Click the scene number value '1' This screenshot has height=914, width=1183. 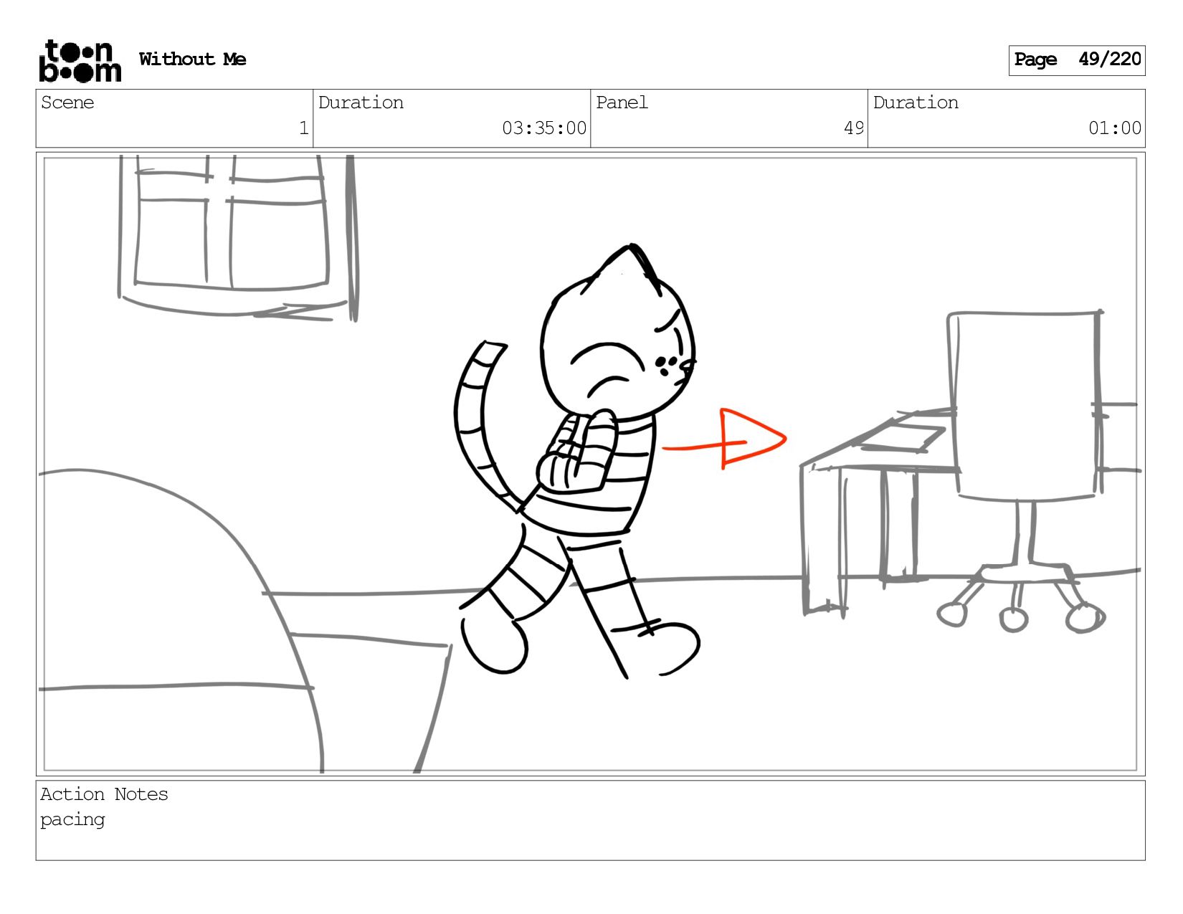(x=303, y=128)
